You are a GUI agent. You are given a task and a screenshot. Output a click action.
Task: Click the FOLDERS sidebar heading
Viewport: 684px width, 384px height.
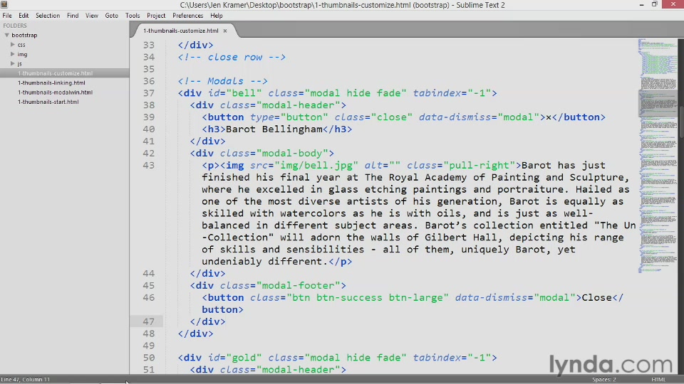pyautogui.click(x=15, y=26)
